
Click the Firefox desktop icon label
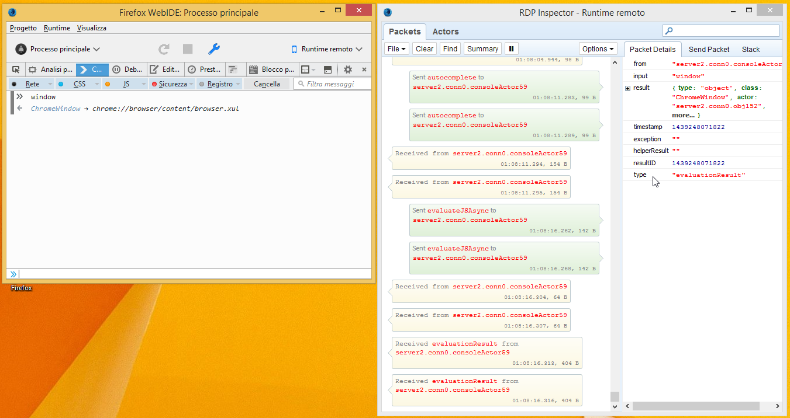[22, 288]
